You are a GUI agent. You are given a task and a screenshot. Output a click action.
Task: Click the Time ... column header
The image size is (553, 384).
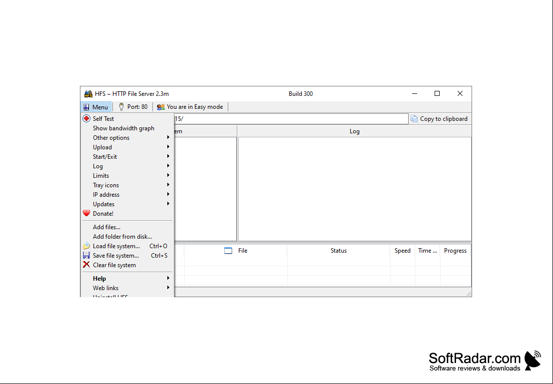coord(428,251)
